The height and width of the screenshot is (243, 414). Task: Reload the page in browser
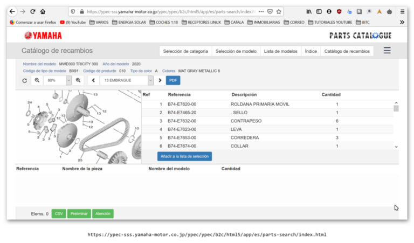pyautogui.click(x=33, y=11)
